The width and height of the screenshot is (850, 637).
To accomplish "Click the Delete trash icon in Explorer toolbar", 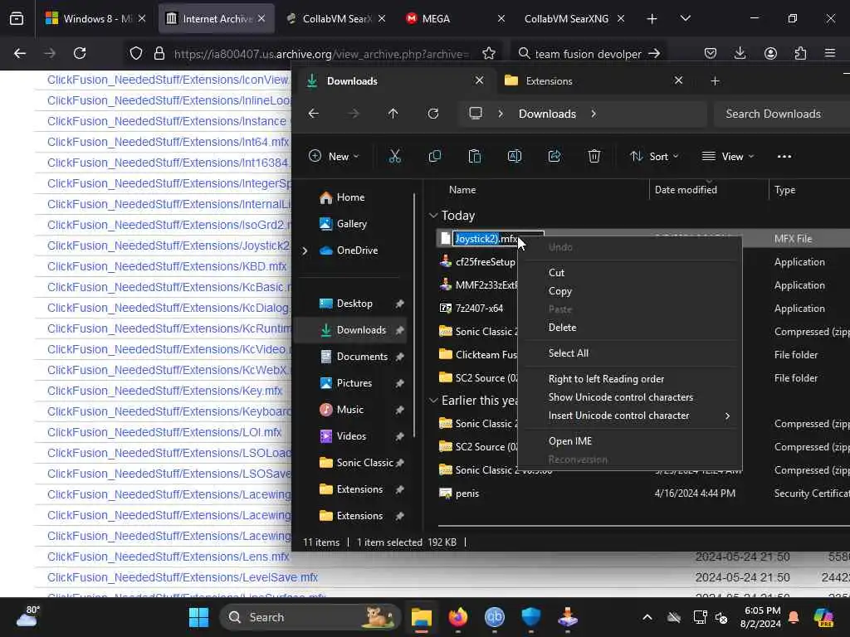I will pyautogui.click(x=594, y=157).
